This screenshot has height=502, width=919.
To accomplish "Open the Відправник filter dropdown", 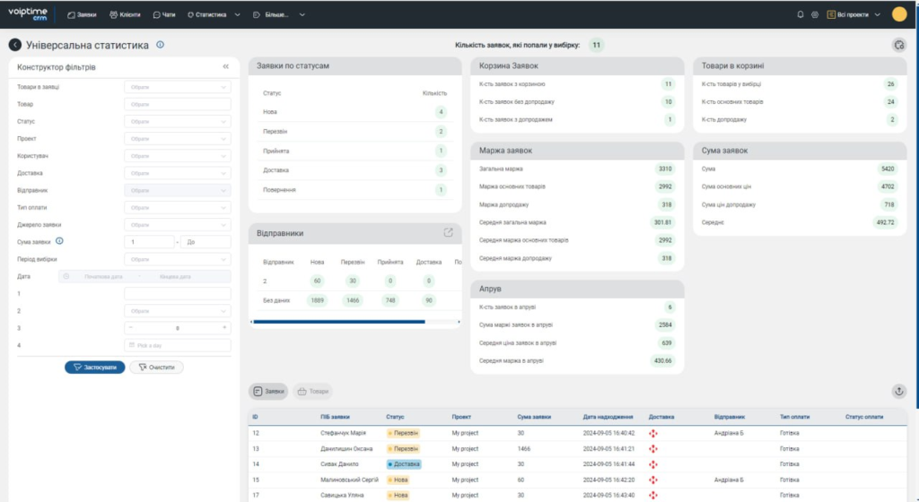I will click(x=178, y=190).
